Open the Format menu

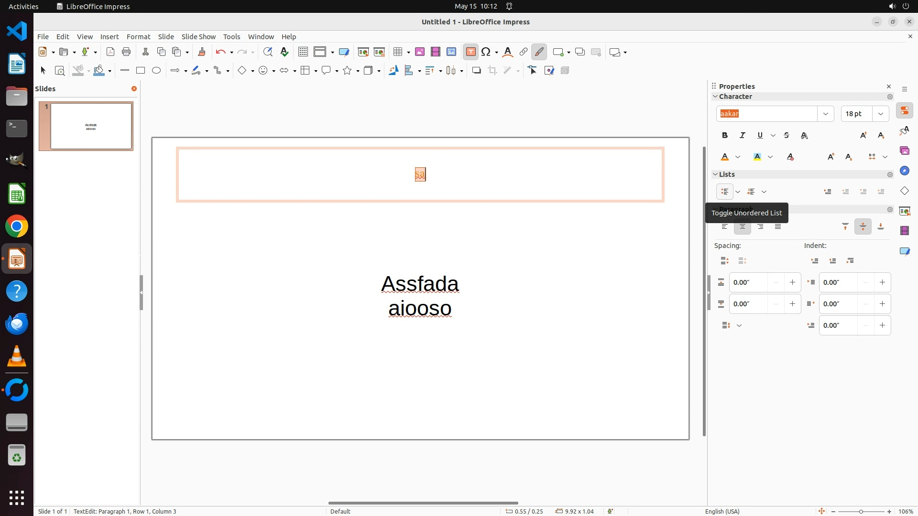tap(138, 37)
